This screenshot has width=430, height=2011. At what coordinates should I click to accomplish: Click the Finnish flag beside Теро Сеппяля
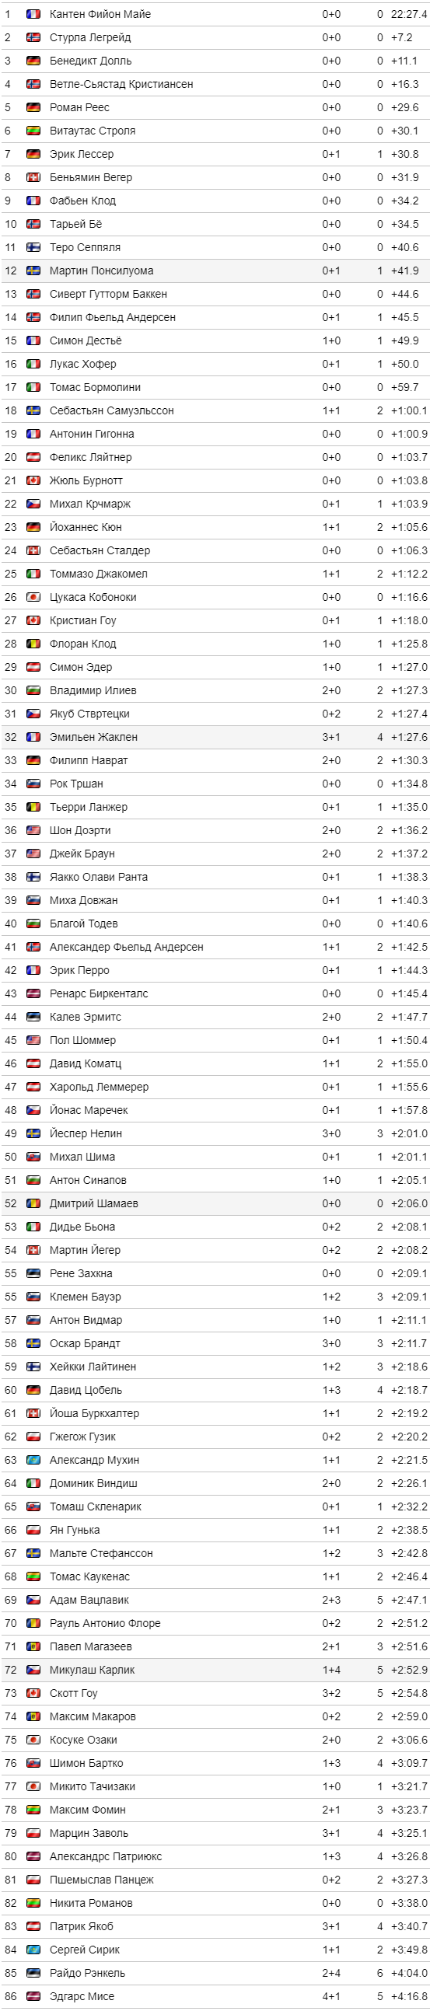point(33,247)
